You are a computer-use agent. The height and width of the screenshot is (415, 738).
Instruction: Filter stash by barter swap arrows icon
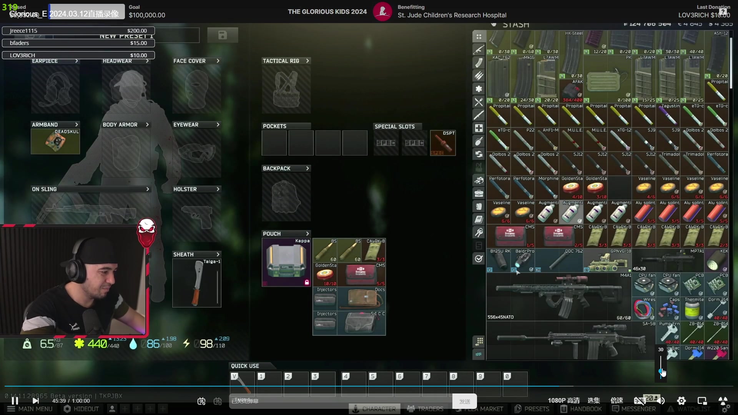[479, 154]
